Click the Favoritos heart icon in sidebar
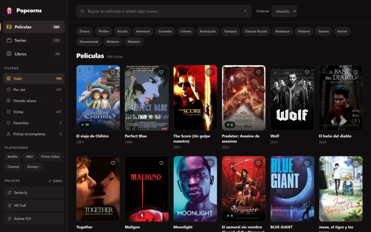This screenshot has width=371, height=232. (x=9, y=123)
